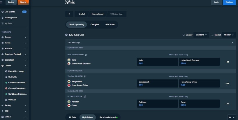Switch to the Sports section

[x=23, y=2]
